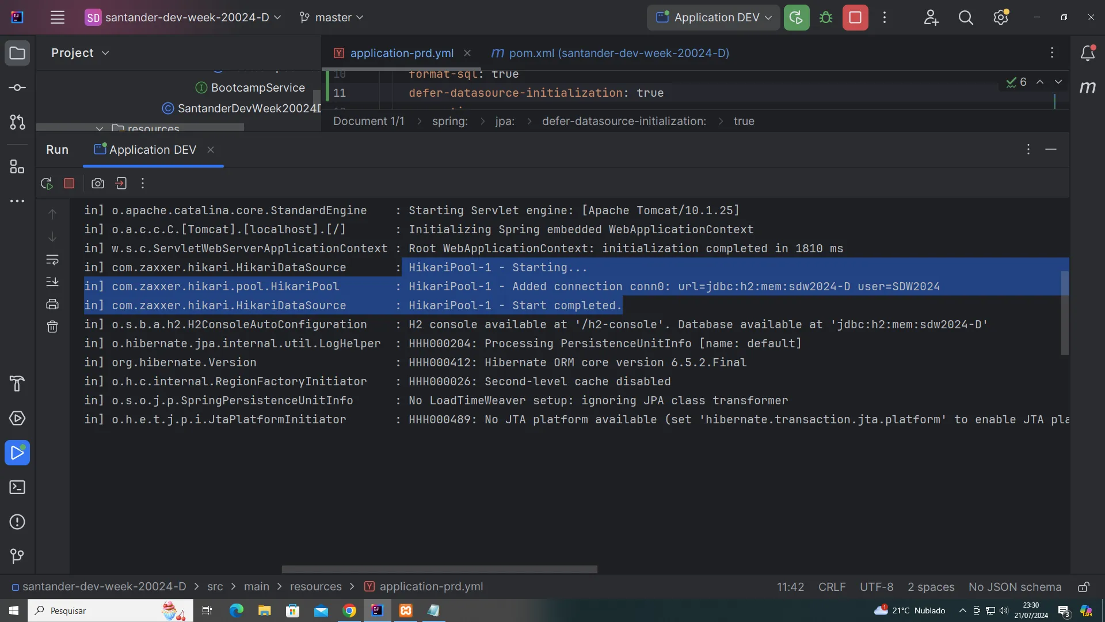
Task: Start debugging with the bug icon
Action: coord(826,17)
